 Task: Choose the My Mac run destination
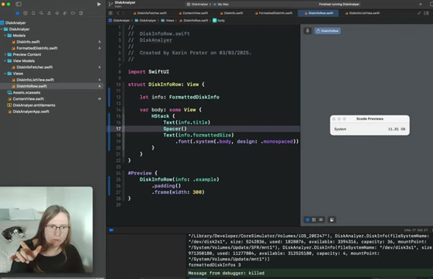[x=221, y=4]
